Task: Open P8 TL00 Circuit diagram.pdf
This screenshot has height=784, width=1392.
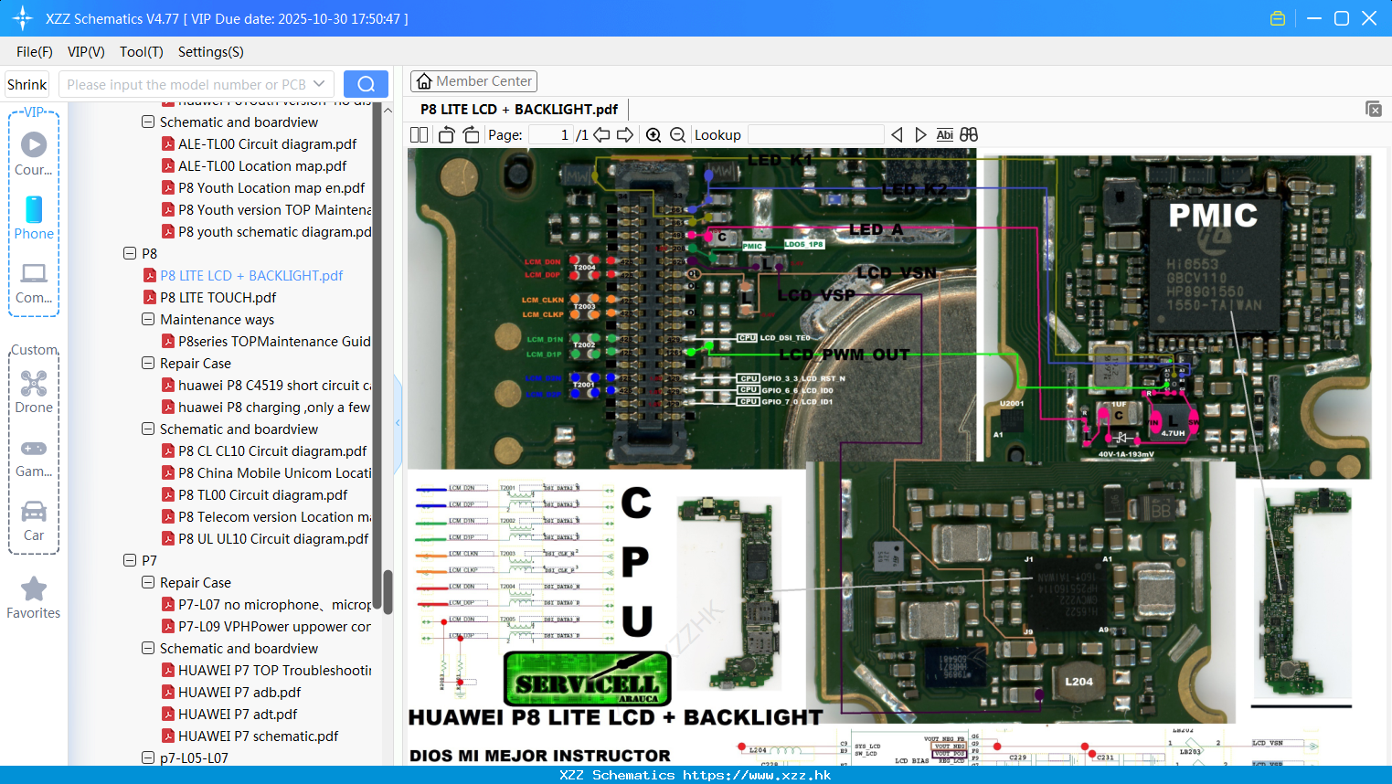Action: (x=262, y=494)
